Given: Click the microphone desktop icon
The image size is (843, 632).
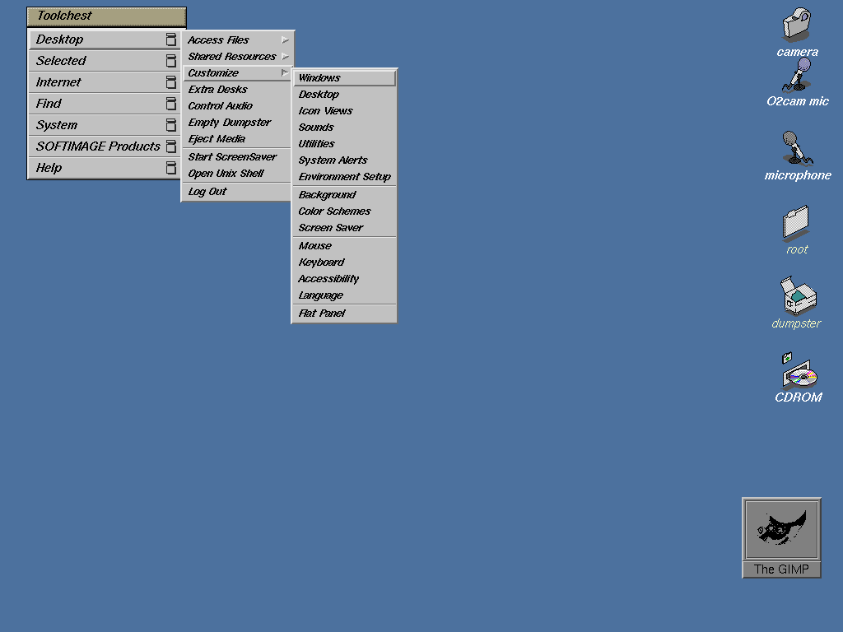Looking at the screenshot, I should click(796, 149).
